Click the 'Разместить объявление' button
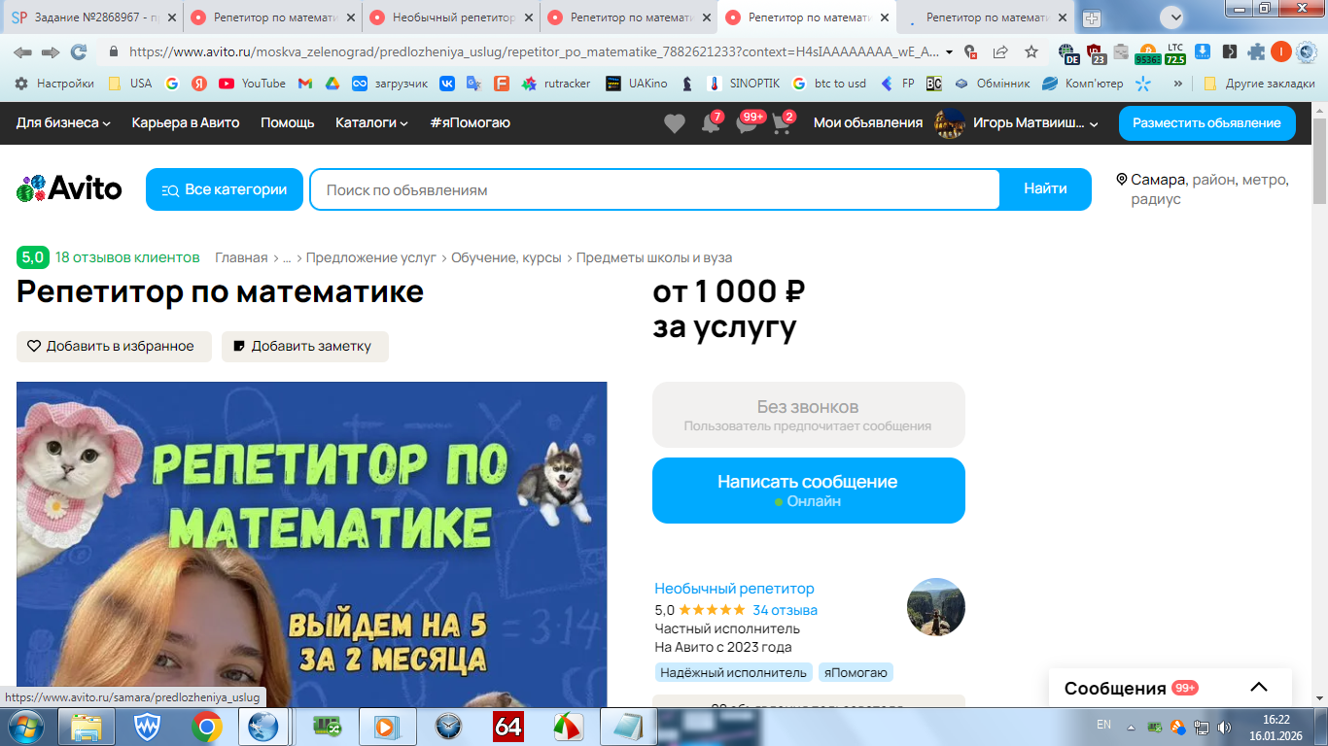Image resolution: width=1328 pixels, height=746 pixels. click(x=1207, y=123)
